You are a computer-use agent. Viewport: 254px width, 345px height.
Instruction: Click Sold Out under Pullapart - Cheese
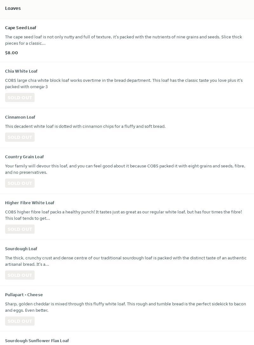point(20,321)
